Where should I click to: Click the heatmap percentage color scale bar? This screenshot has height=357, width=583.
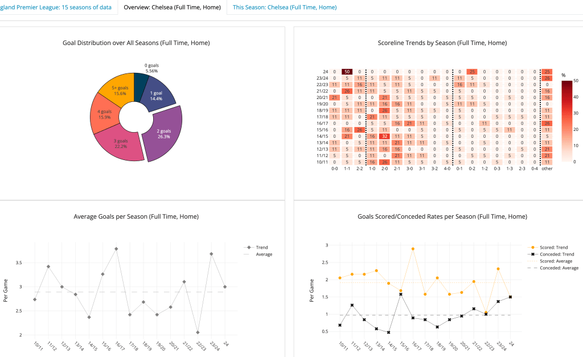point(567,121)
